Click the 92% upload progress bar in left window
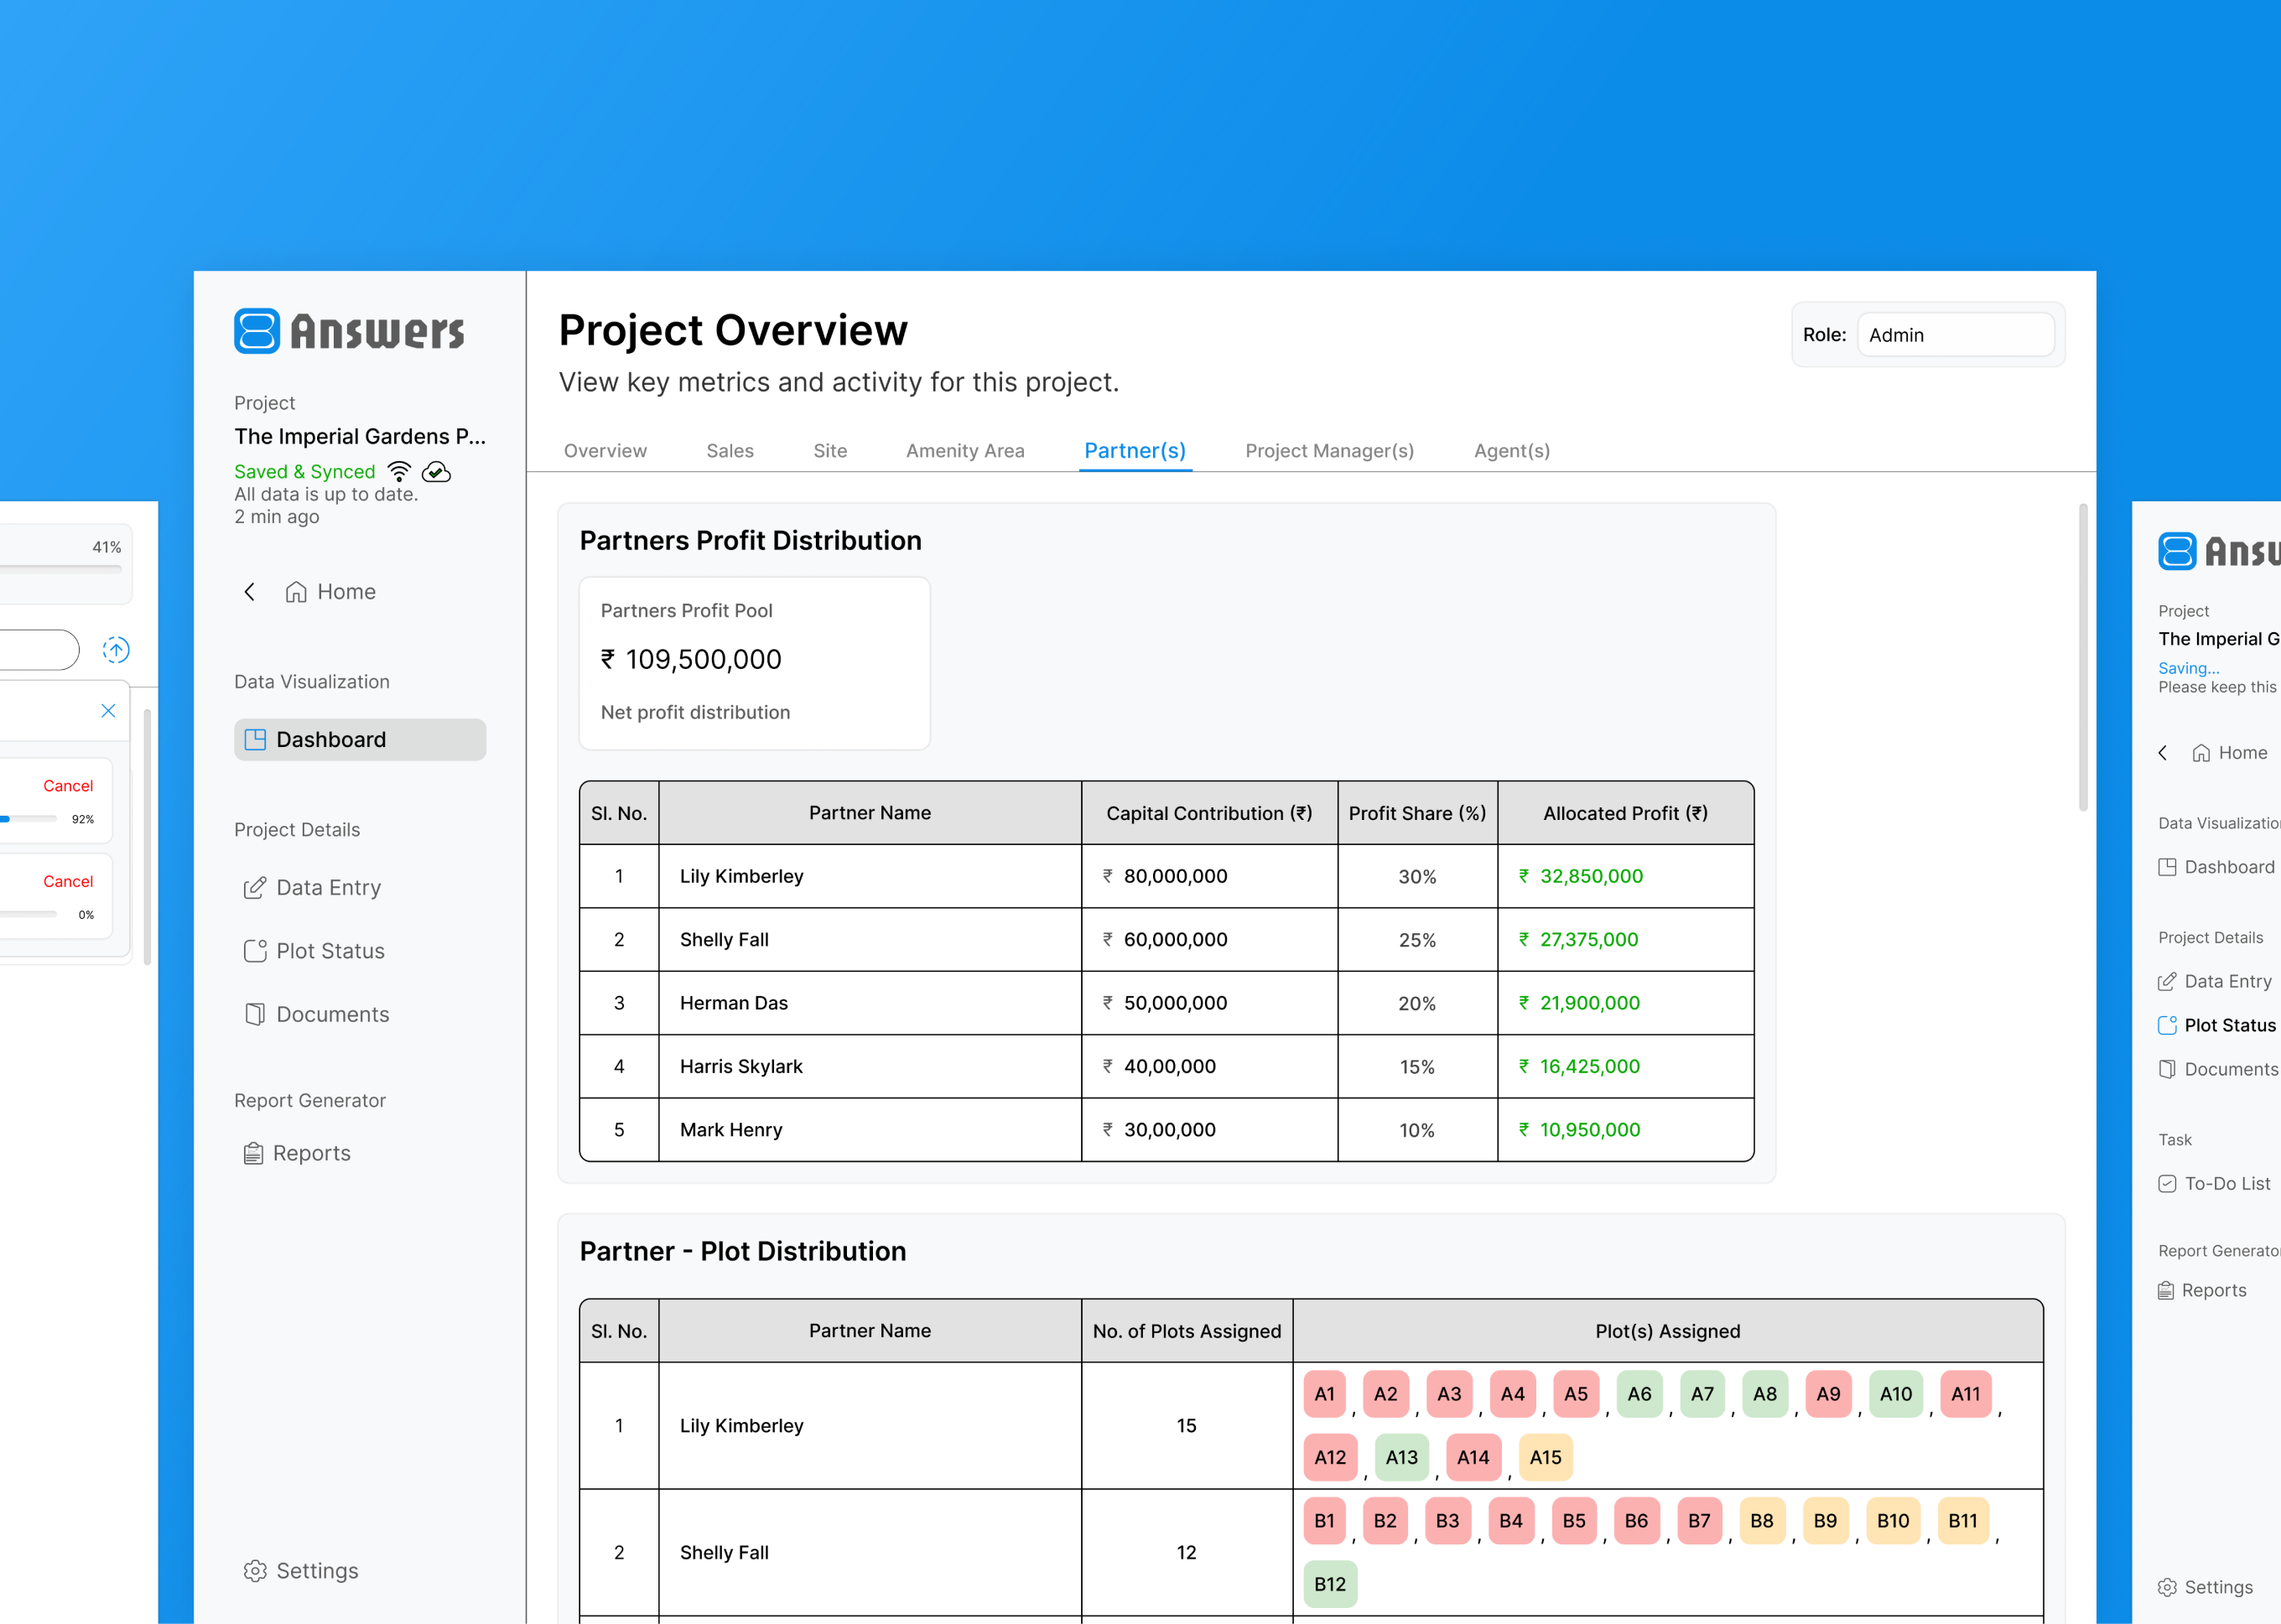The height and width of the screenshot is (1624, 2281). pyautogui.click(x=28, y=819)
